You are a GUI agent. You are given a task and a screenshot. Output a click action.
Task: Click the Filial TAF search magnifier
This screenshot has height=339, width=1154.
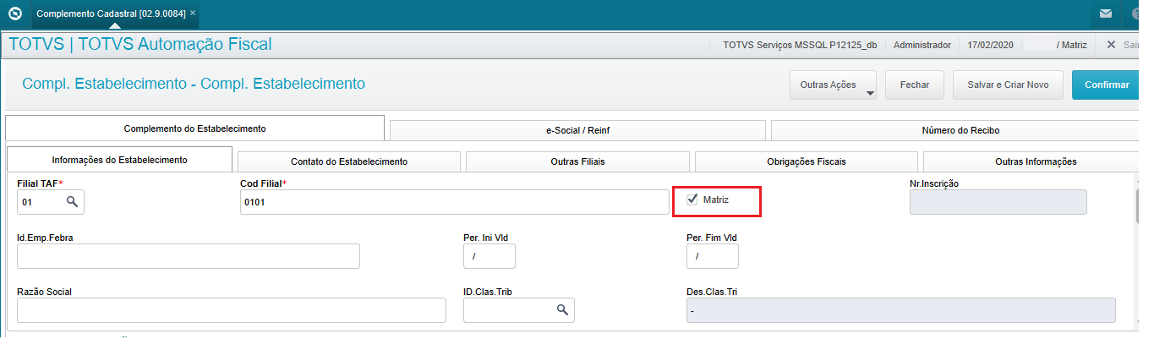point(73,202)
